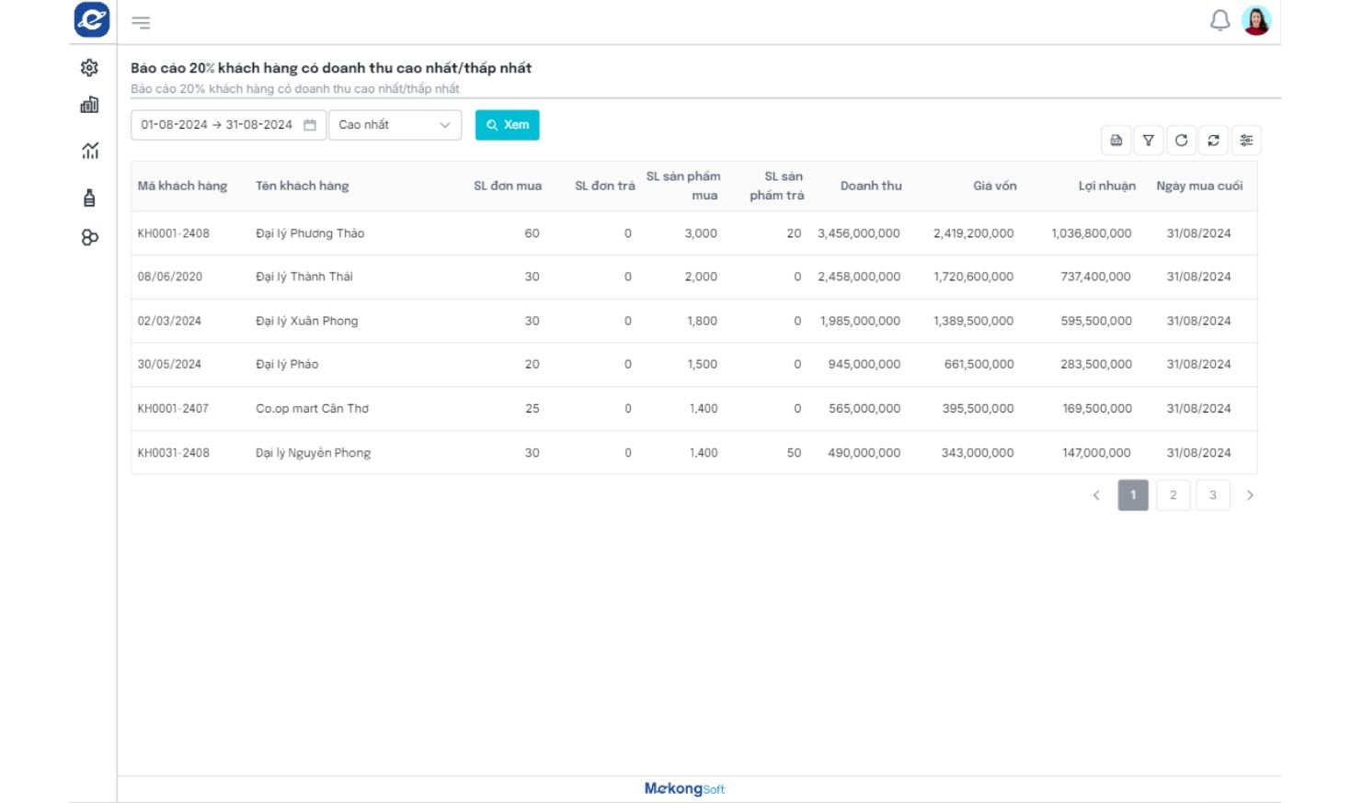Open the settings gear in sidebar

89,67
